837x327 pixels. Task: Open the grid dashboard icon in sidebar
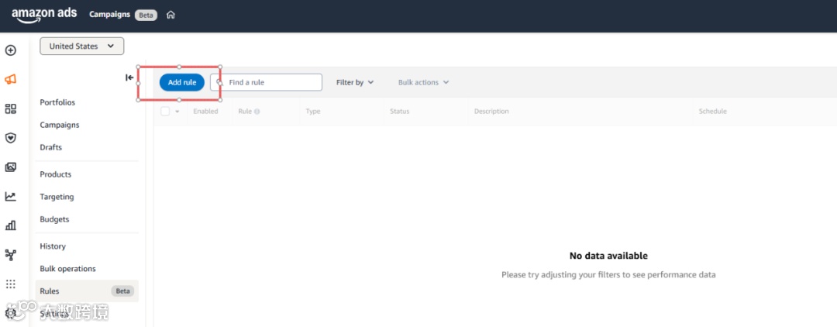pos(11,108)
